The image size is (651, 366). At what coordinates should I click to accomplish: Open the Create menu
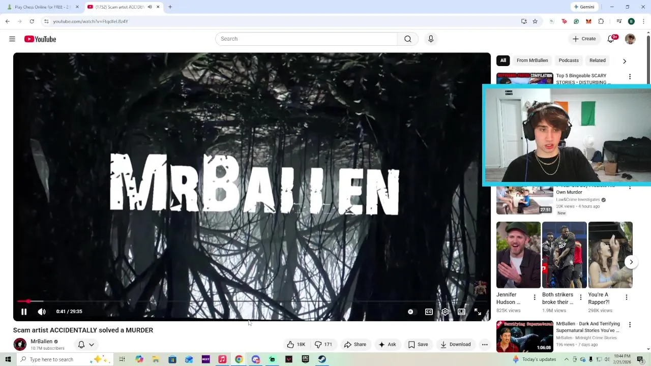tap(584, 39)
